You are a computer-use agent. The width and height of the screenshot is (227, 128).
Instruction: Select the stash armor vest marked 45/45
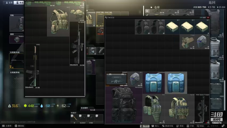(x=215, y=22)
